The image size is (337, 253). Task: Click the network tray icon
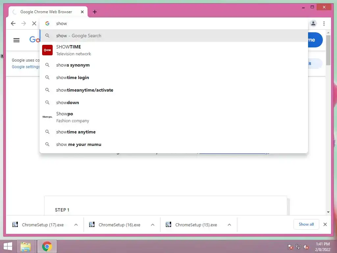[x=298, y=246]
